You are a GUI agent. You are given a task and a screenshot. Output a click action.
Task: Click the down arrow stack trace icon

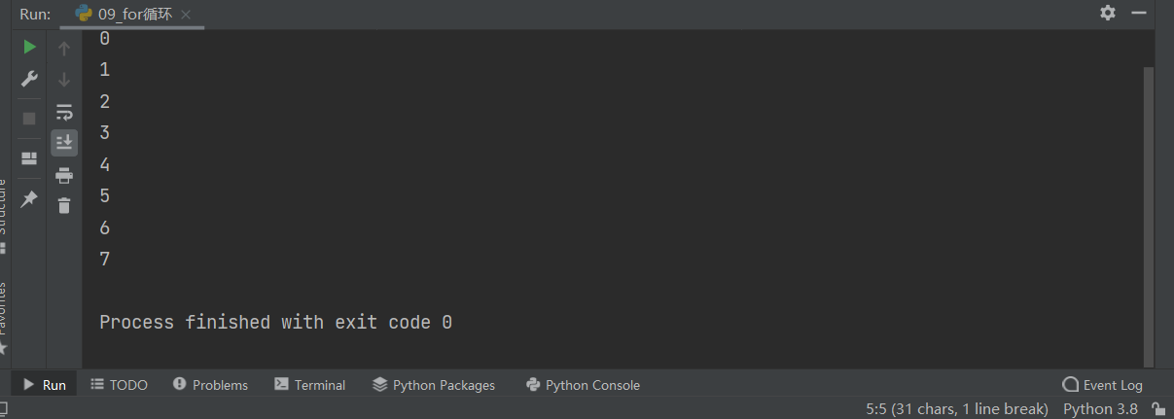(x=64, y=80)
